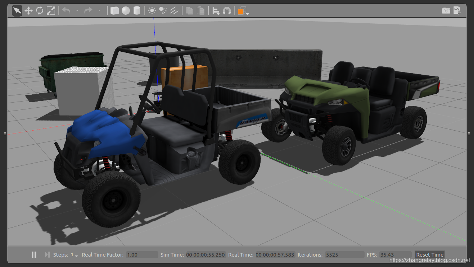The width and height of the screenshot is (474, 267).
Task: Add a directional light
Action: pos(174,11)
